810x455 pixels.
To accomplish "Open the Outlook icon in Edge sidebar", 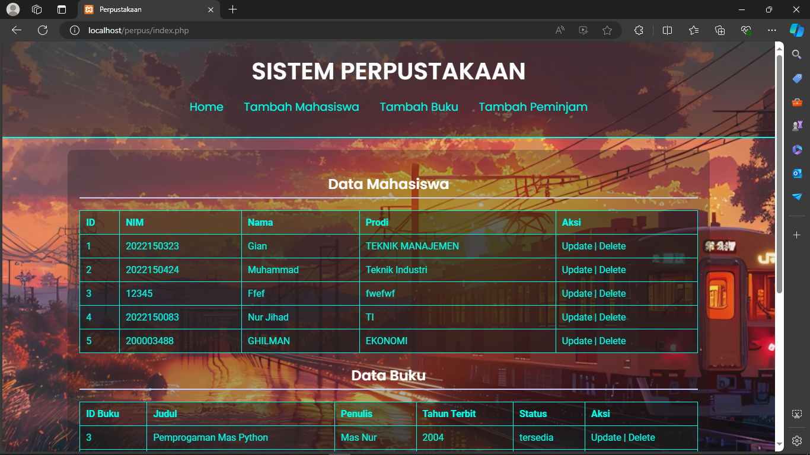I will (x=797, y=173).
